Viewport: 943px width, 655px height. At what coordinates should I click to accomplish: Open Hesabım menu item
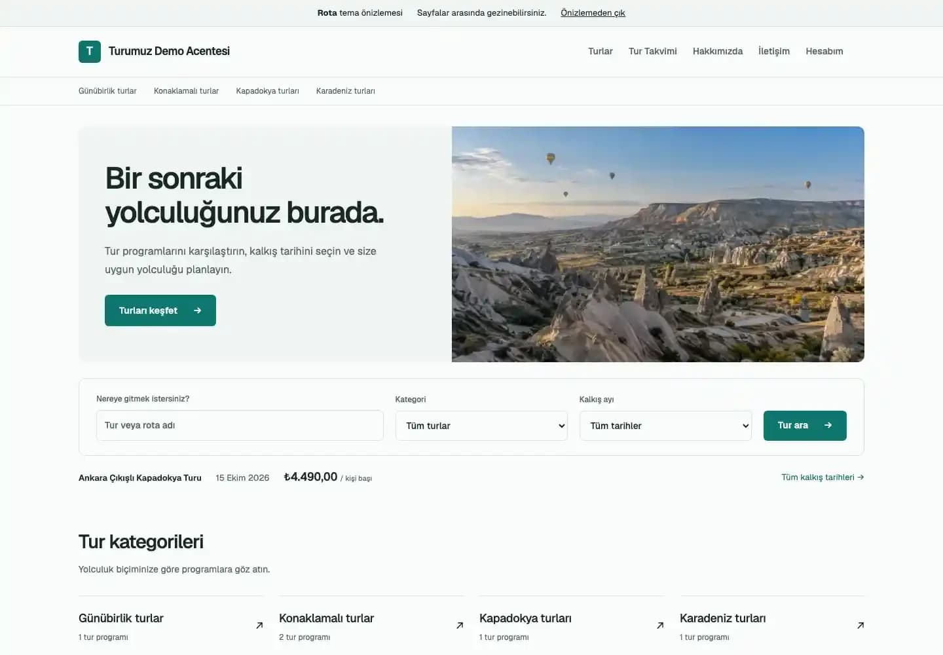pyautogui.click(x=824, y=51)
